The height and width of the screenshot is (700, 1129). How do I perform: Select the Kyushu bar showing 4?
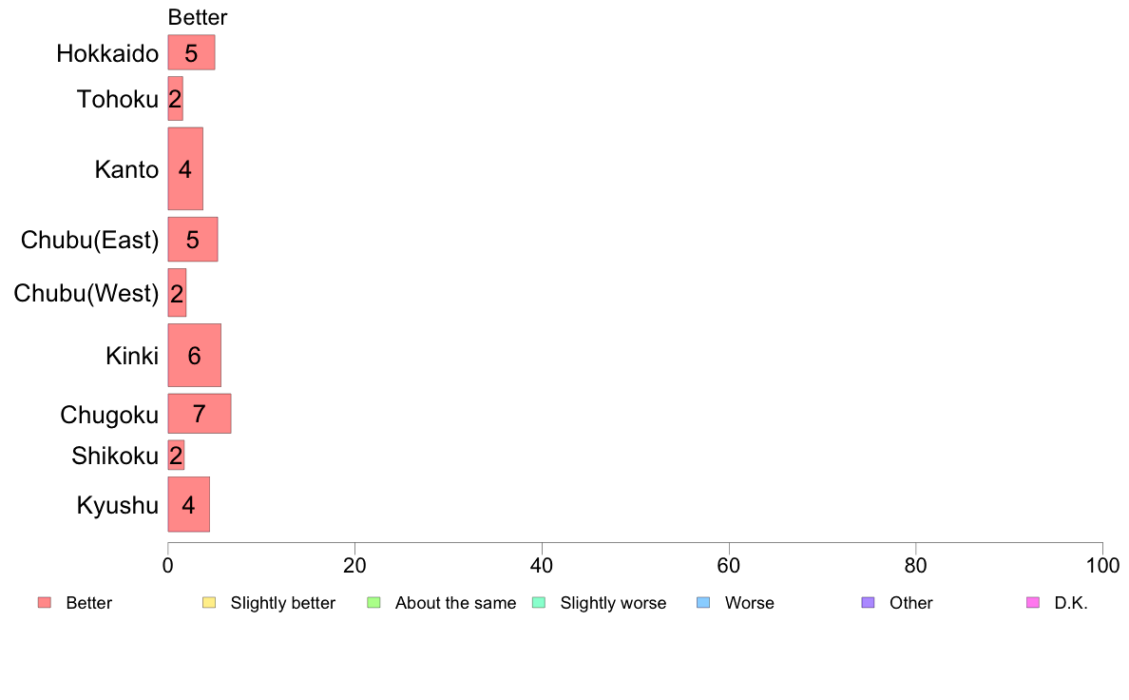pos(189,505)
